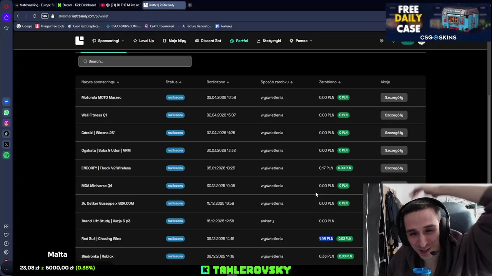This screenshot has height=276, width=492.
Task: Open Szczegóły for ENDORFY Thock V2 Wireless
Action: [394, 168]
